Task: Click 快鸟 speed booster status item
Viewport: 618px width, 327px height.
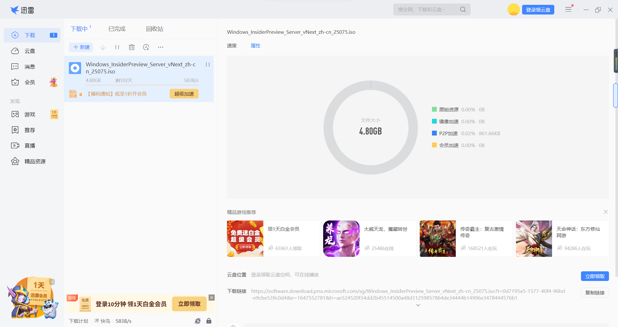Action: coord(102,321)
